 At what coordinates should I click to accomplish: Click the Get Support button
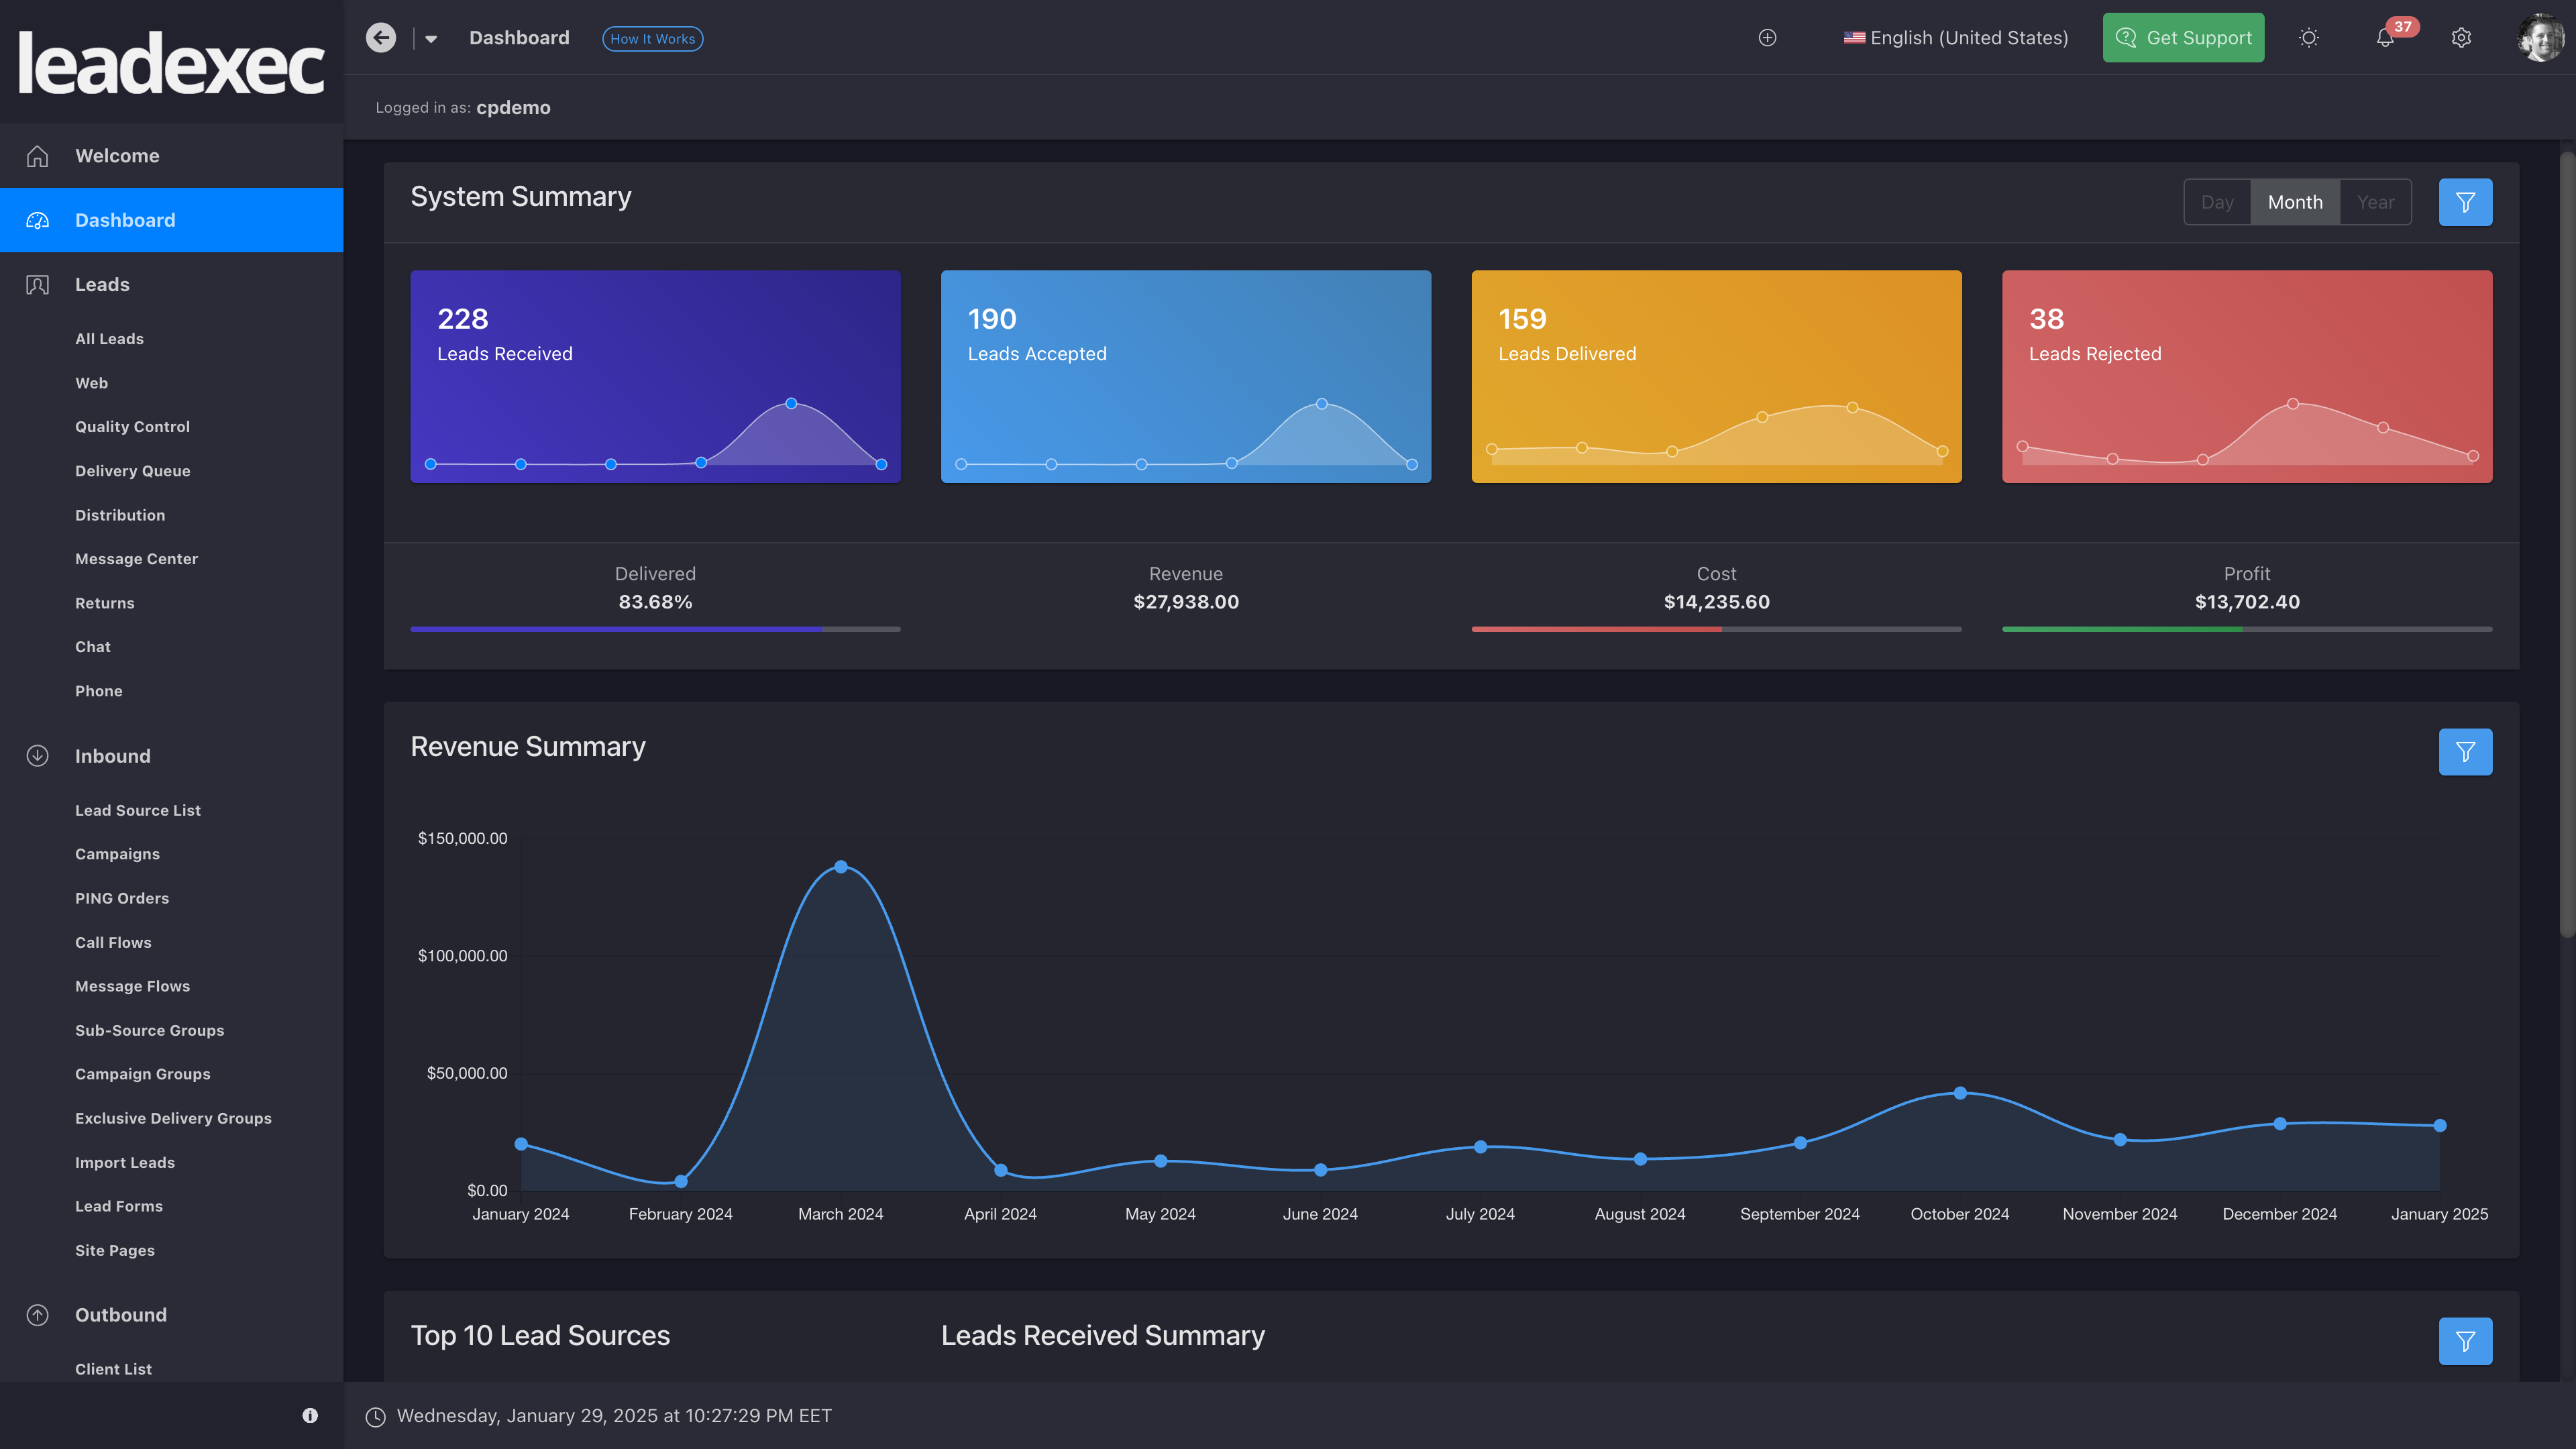[x=2184, y=37]
